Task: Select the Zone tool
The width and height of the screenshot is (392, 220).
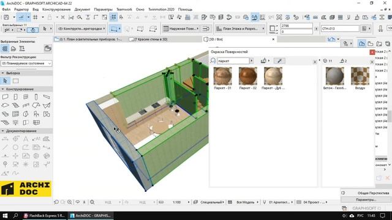Action: tap(47, 114)
